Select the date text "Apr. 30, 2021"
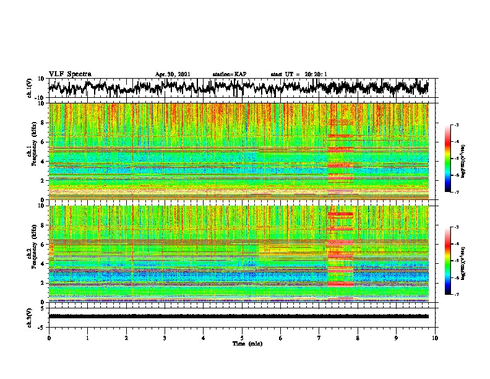 click(173, 74)
